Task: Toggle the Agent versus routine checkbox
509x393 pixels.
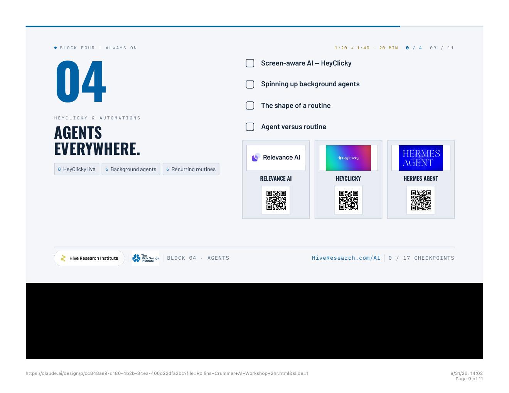Action: click(x=250, y=127)
